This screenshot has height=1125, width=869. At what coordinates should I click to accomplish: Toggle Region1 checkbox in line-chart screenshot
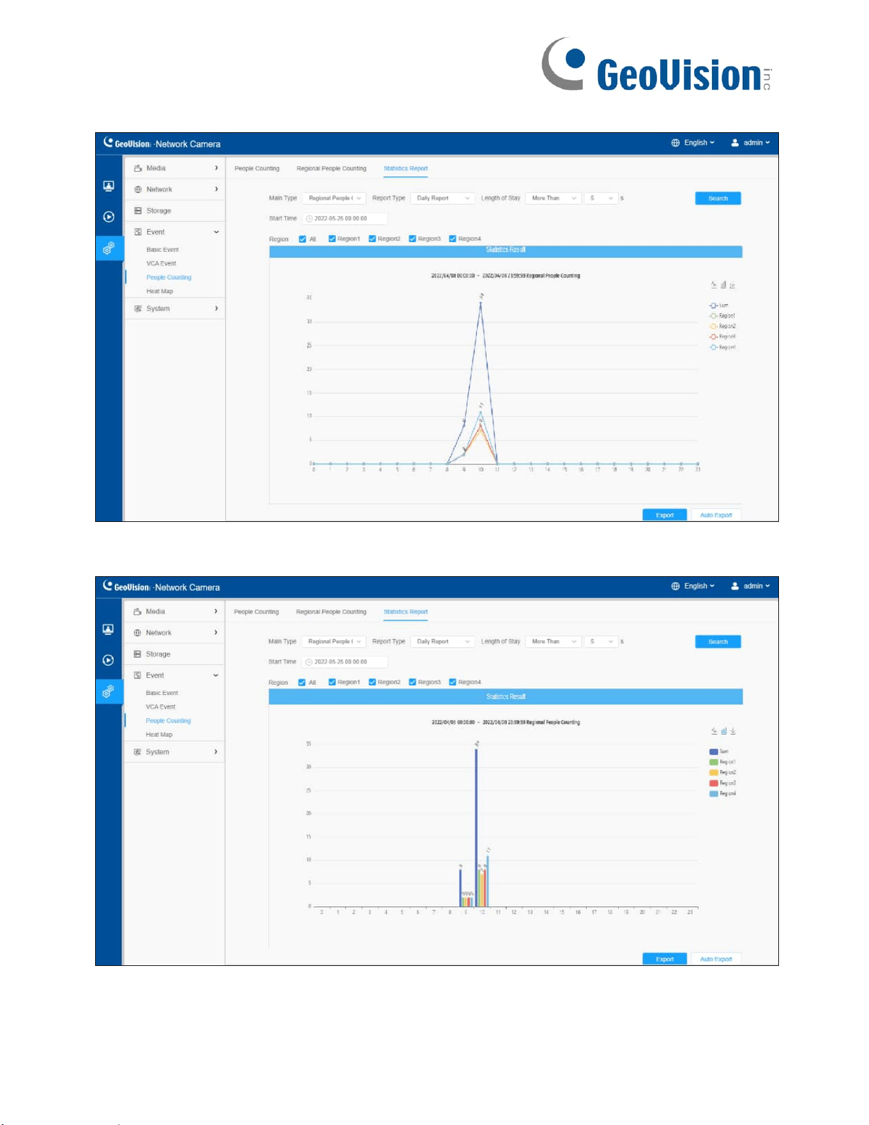[332, 238]
